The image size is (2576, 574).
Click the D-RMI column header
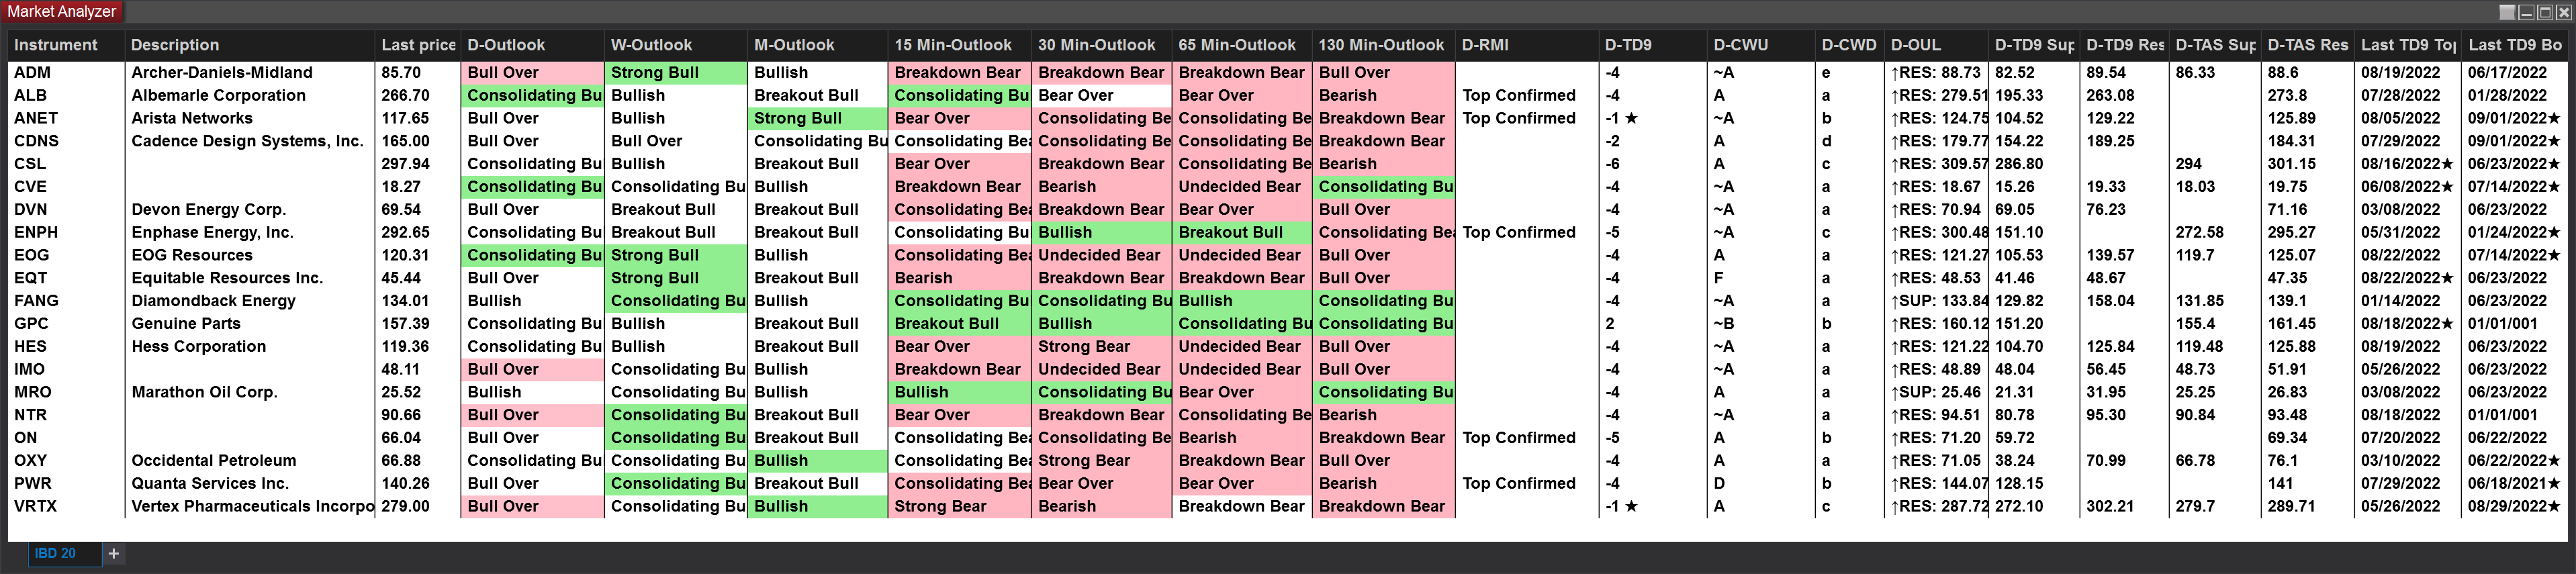(1526, 45)
